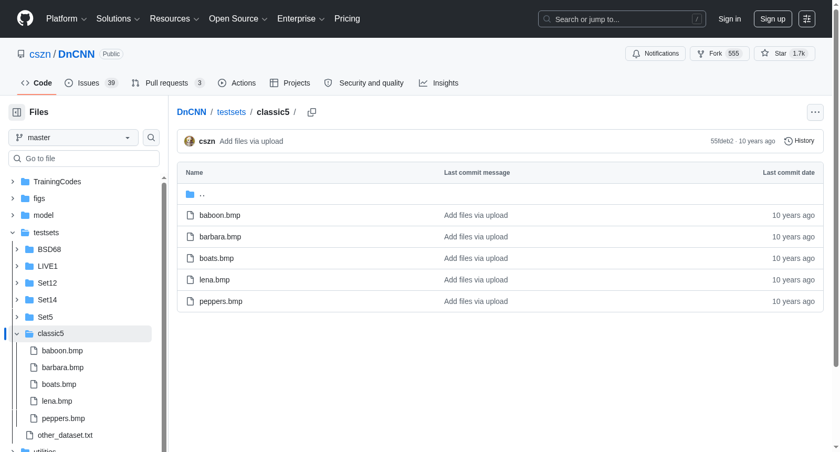Expand the Platform menu in header
840x452 pixels.
point(66,19)
